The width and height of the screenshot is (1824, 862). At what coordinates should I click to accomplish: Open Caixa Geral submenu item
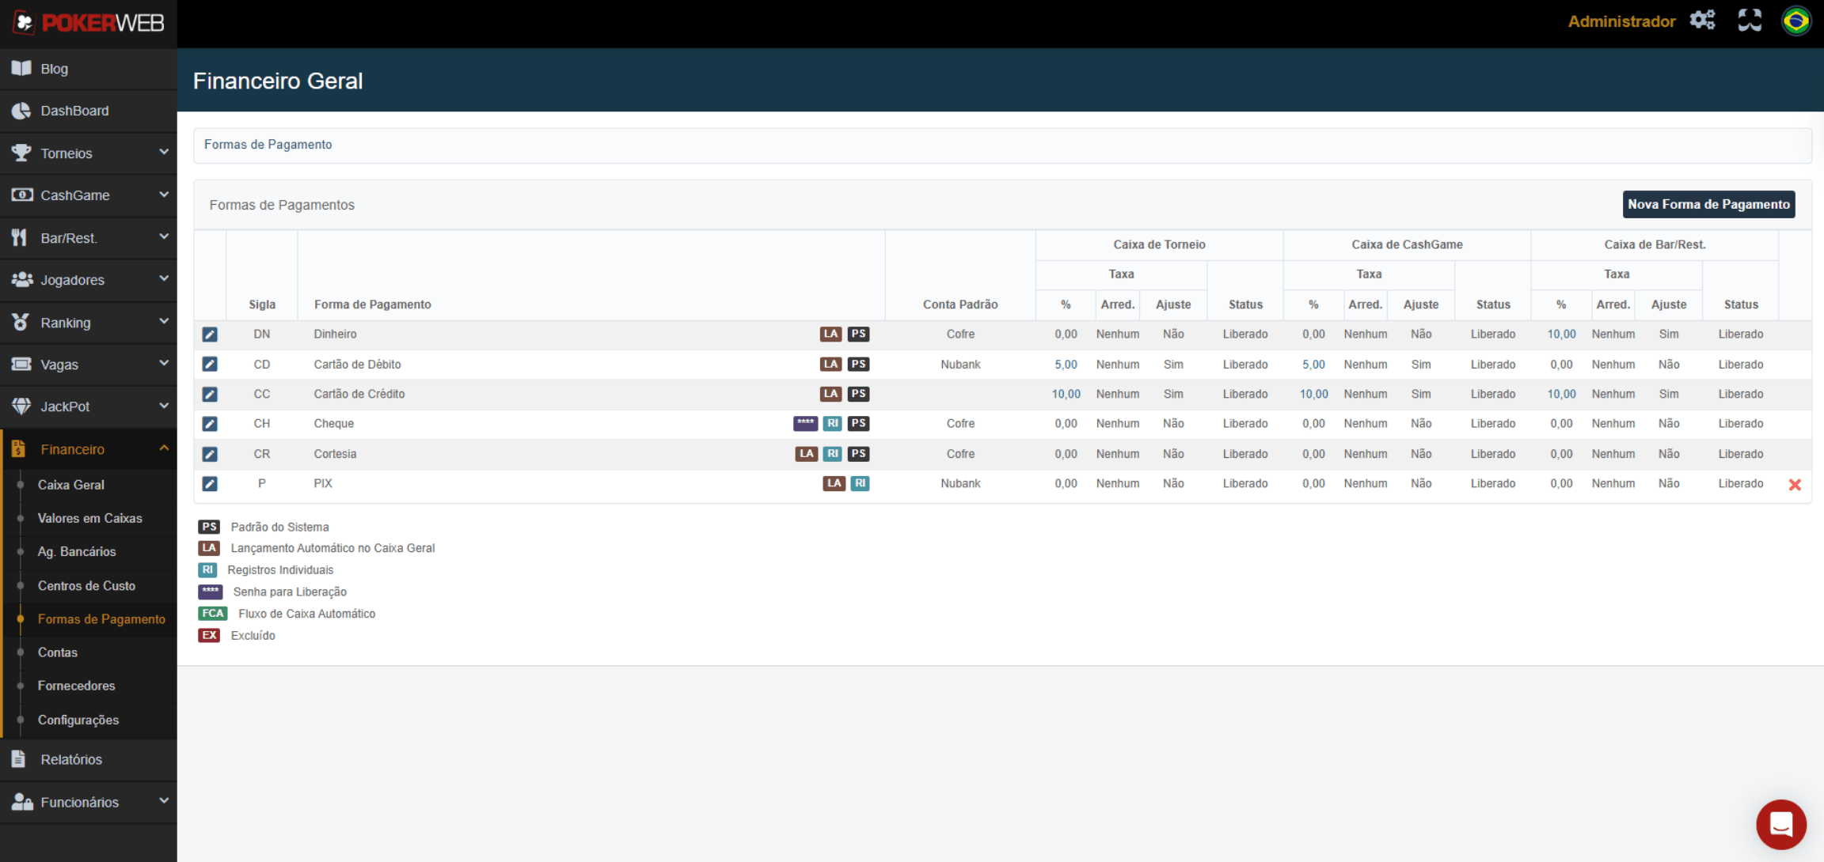coord(70,485)
